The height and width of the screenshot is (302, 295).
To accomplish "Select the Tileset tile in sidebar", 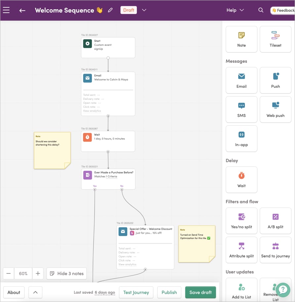I will (275, 39).
